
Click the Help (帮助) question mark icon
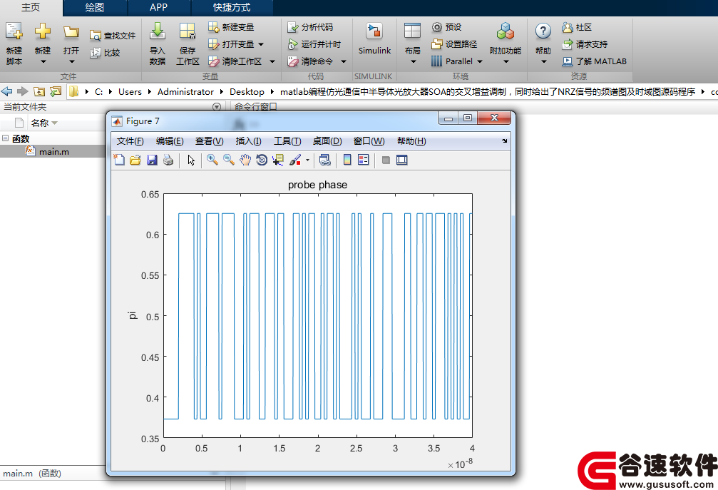[543, 31]
